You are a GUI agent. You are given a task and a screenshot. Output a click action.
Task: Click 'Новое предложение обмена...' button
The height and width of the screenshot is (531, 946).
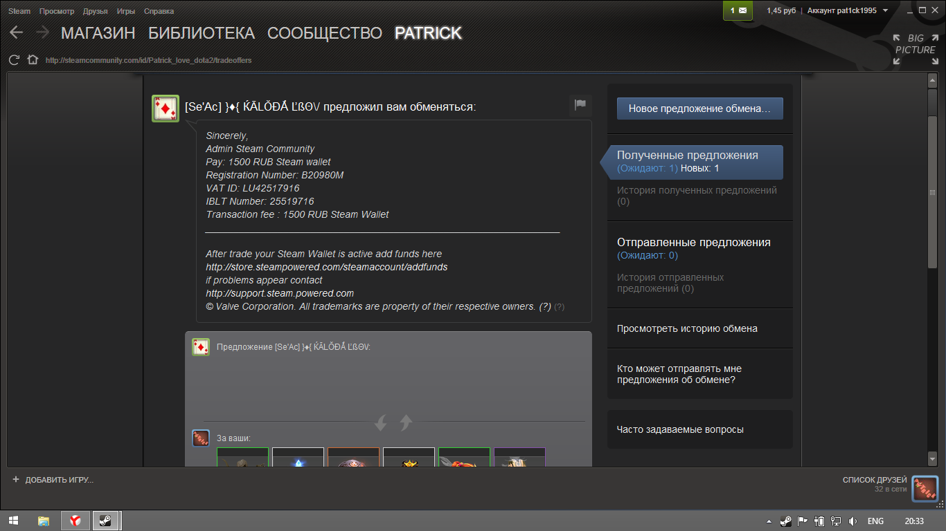point(699,109)
